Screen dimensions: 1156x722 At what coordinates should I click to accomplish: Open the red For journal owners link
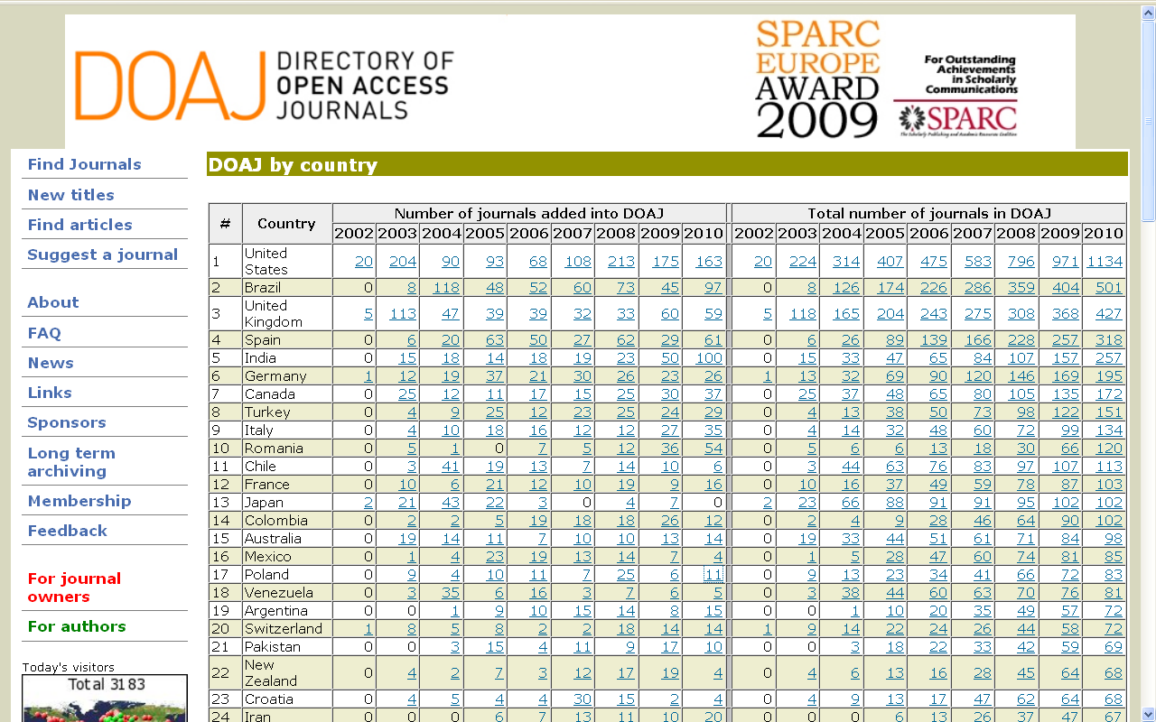point(74,588)
